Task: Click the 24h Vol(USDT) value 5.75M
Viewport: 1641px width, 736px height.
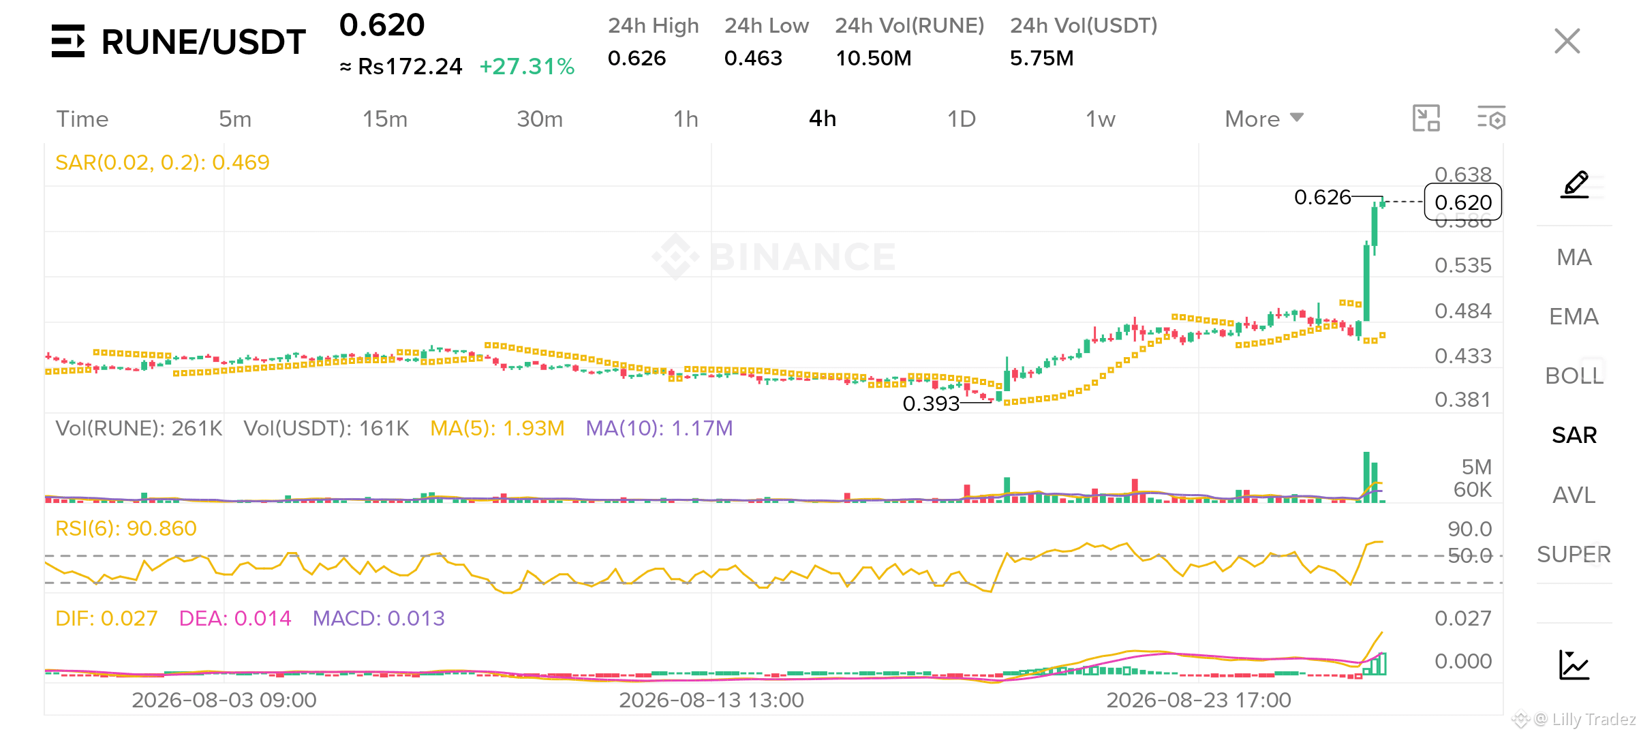Action: pos(1041,58)
